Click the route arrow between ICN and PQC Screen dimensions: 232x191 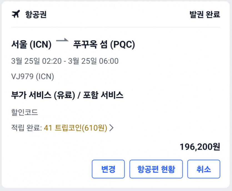point(62,41)
